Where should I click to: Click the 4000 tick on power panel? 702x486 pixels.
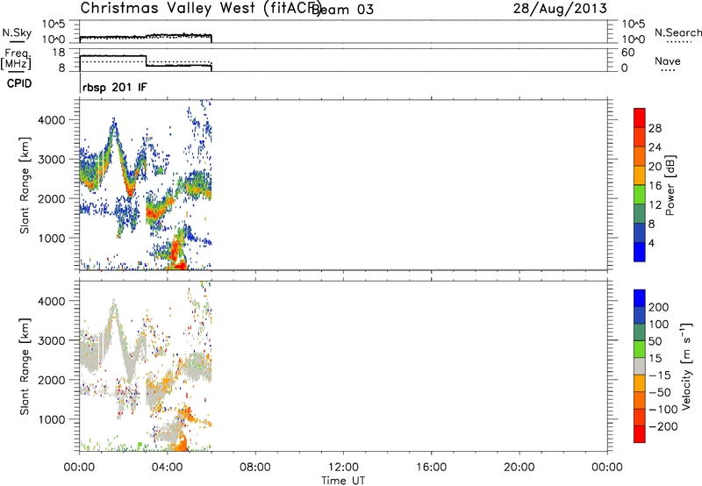point(52,120)
